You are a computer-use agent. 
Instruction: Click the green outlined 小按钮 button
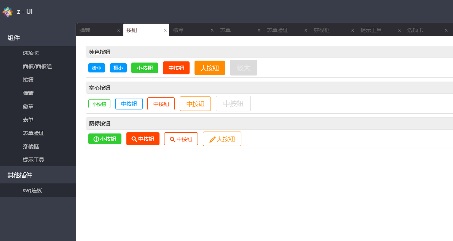tap(99, 104)
